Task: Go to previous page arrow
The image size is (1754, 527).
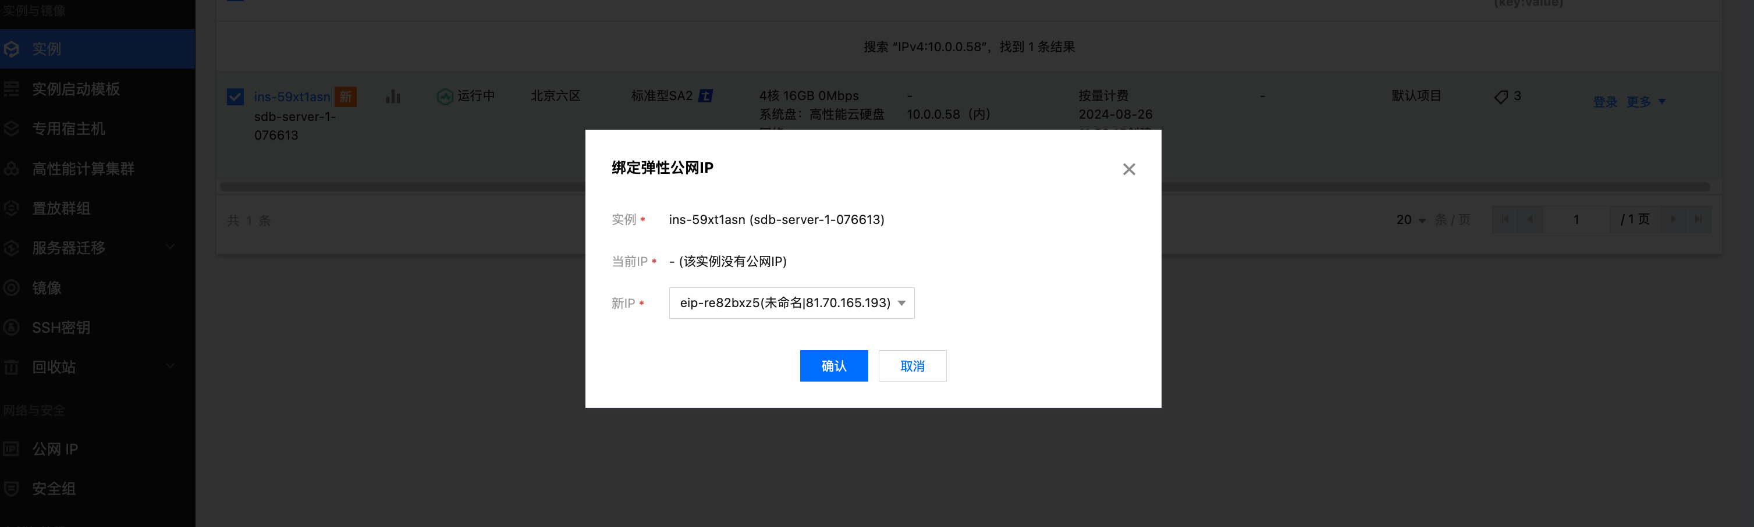Action: pyautogui.click(x=1530, y=219)
